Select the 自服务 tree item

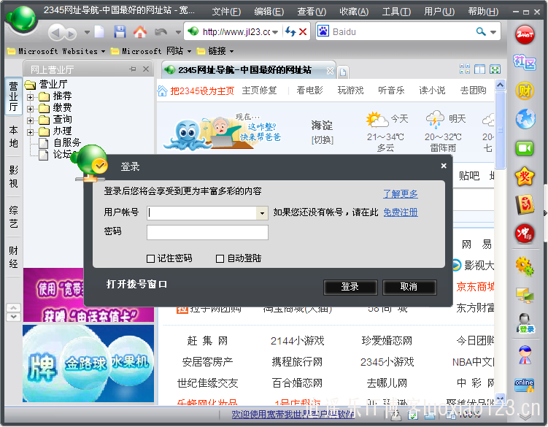67,142
